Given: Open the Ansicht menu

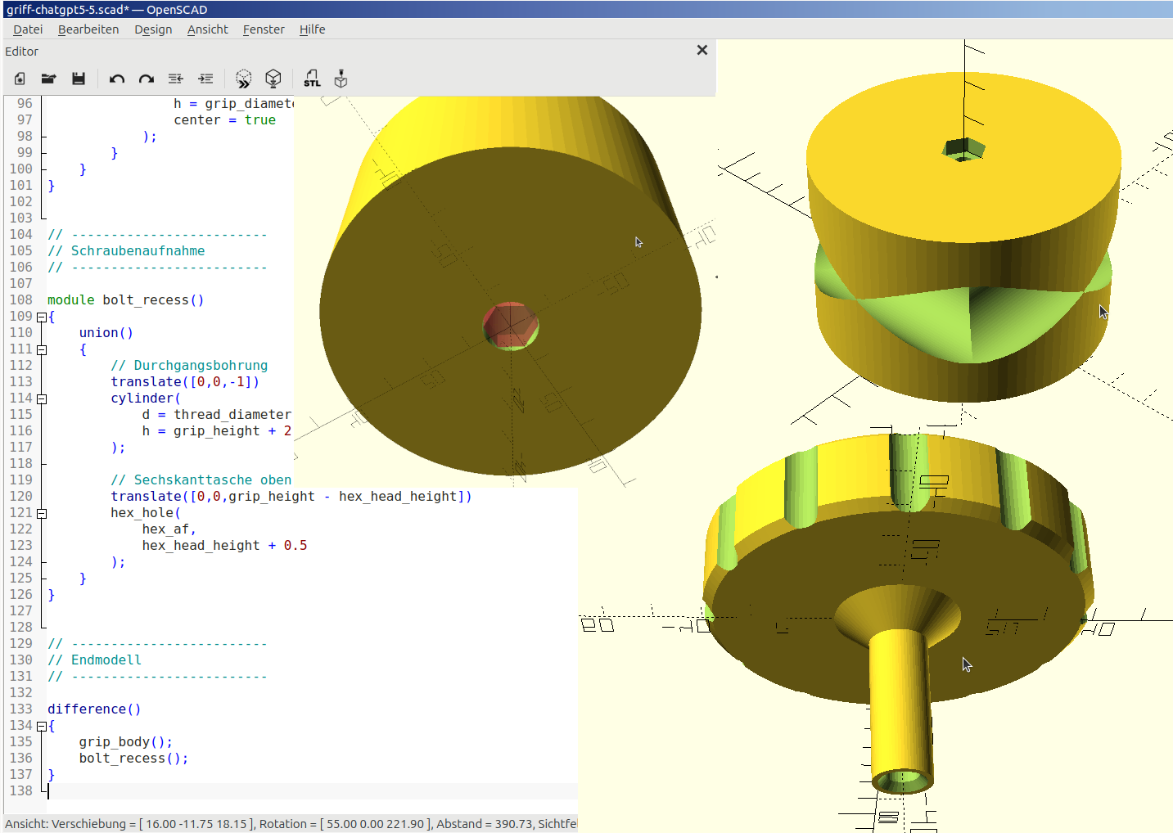Looking at the screenshot, I should (208, 29).
